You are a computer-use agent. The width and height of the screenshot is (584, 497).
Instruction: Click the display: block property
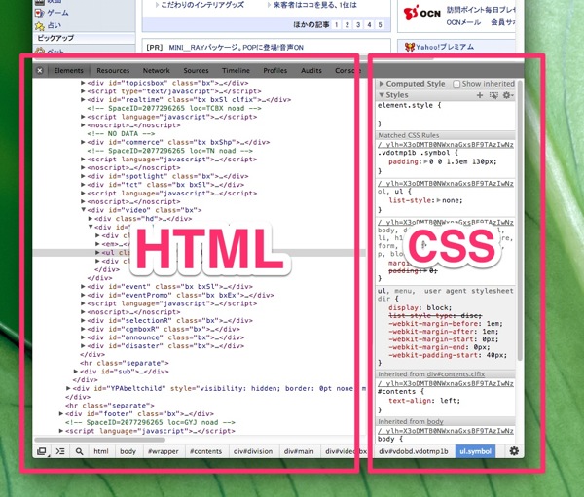pyautogui.click(x=420, y=307)
